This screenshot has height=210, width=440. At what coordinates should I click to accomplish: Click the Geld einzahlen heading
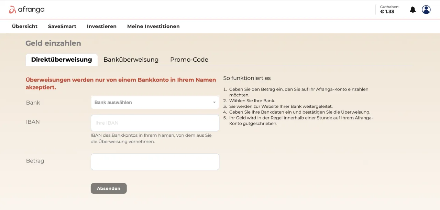pos(53,43)
